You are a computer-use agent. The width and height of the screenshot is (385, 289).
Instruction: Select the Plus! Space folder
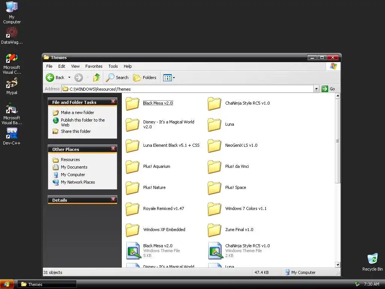point(214,188)
